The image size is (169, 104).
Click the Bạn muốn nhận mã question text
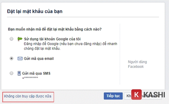[x=55, y=29]
